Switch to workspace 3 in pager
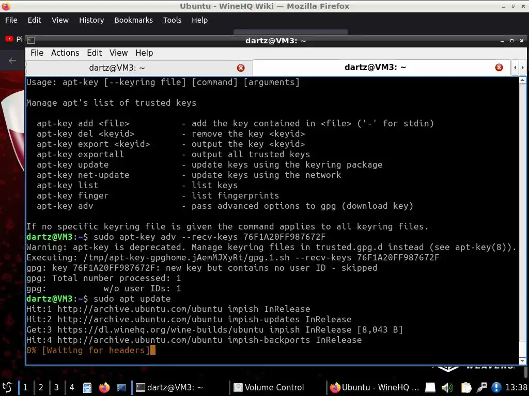This screenshot has width=529, height=396. [56, 387]
